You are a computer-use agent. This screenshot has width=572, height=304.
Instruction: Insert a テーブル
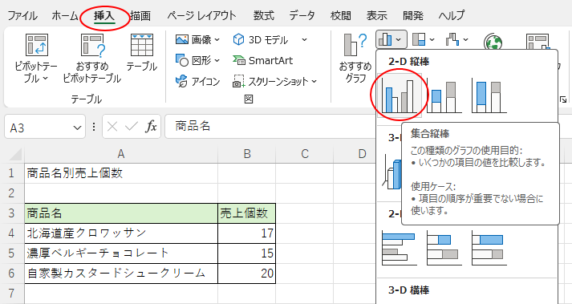coord(141,53)
